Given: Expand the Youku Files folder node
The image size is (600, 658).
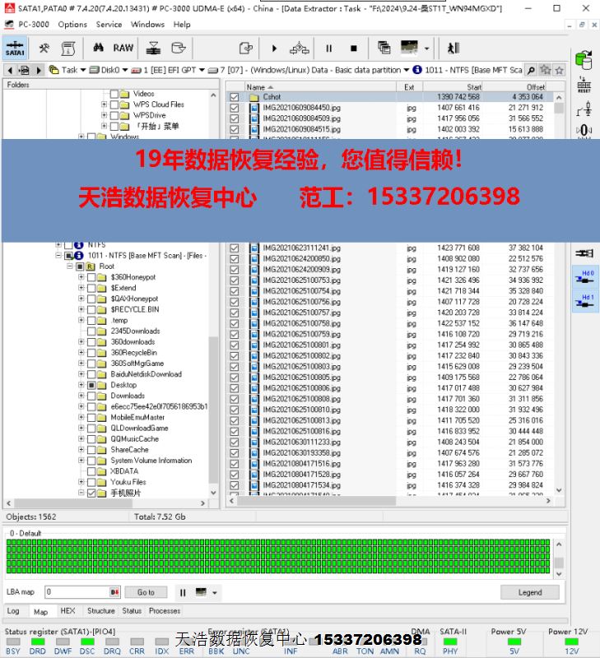Looking at the screenshot, I should tap(81, 482).
